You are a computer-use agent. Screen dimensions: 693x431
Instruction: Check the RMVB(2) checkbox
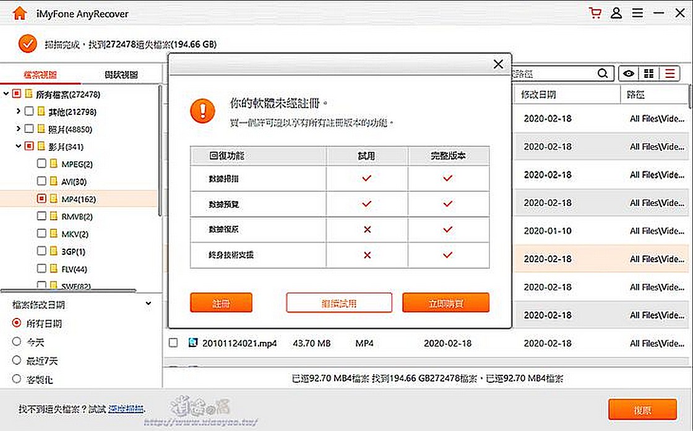(x=41, y=216)
